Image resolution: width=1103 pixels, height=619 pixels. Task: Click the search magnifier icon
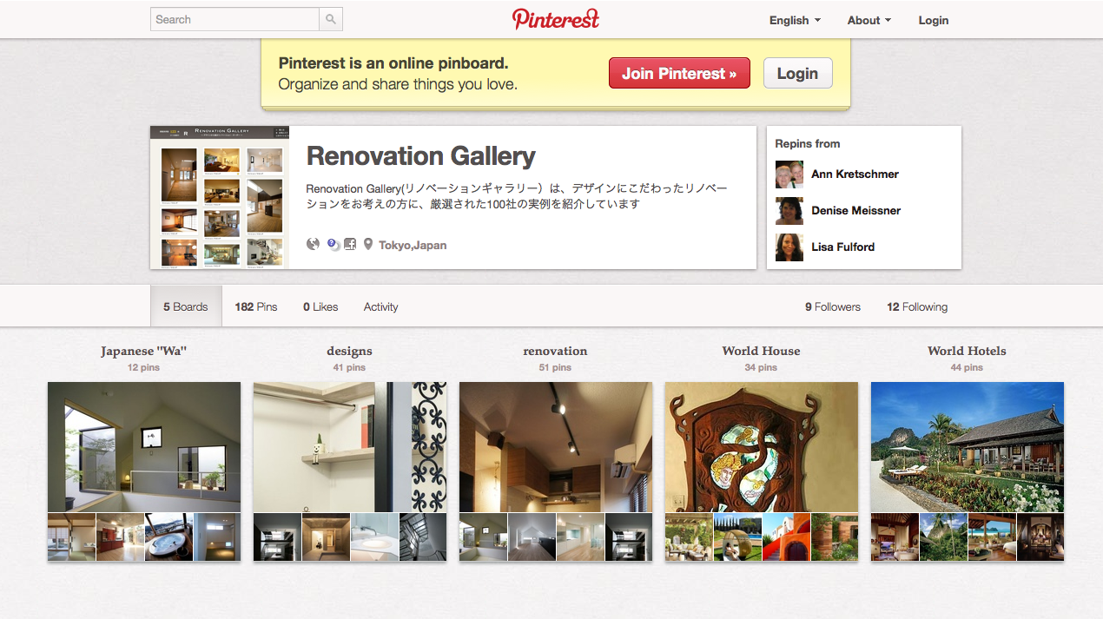tap(331, 19)
